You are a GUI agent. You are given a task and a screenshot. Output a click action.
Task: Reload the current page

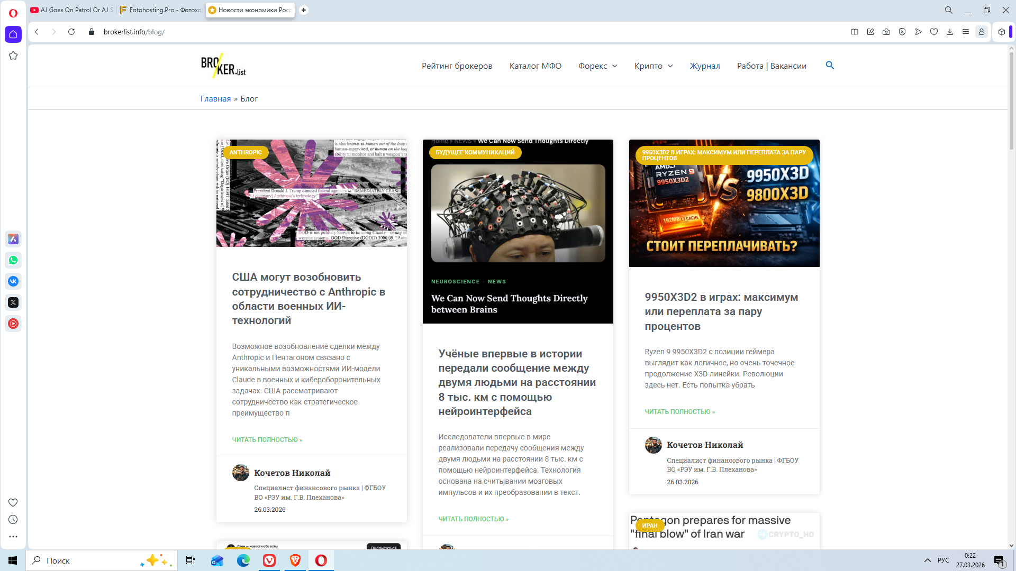click(71, 32)
